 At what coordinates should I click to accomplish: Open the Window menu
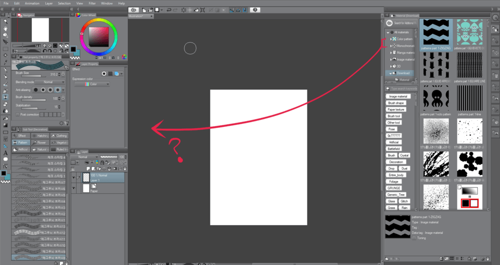pos(107,3)
